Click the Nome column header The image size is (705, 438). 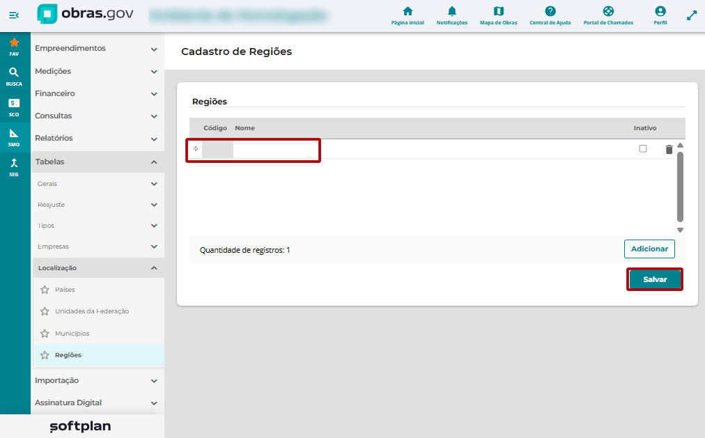tap(245, 128)
